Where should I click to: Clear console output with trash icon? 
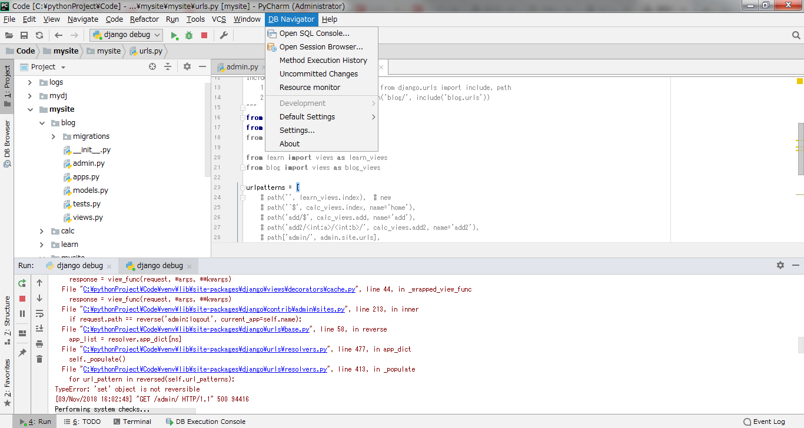click(x=39, y=359)
